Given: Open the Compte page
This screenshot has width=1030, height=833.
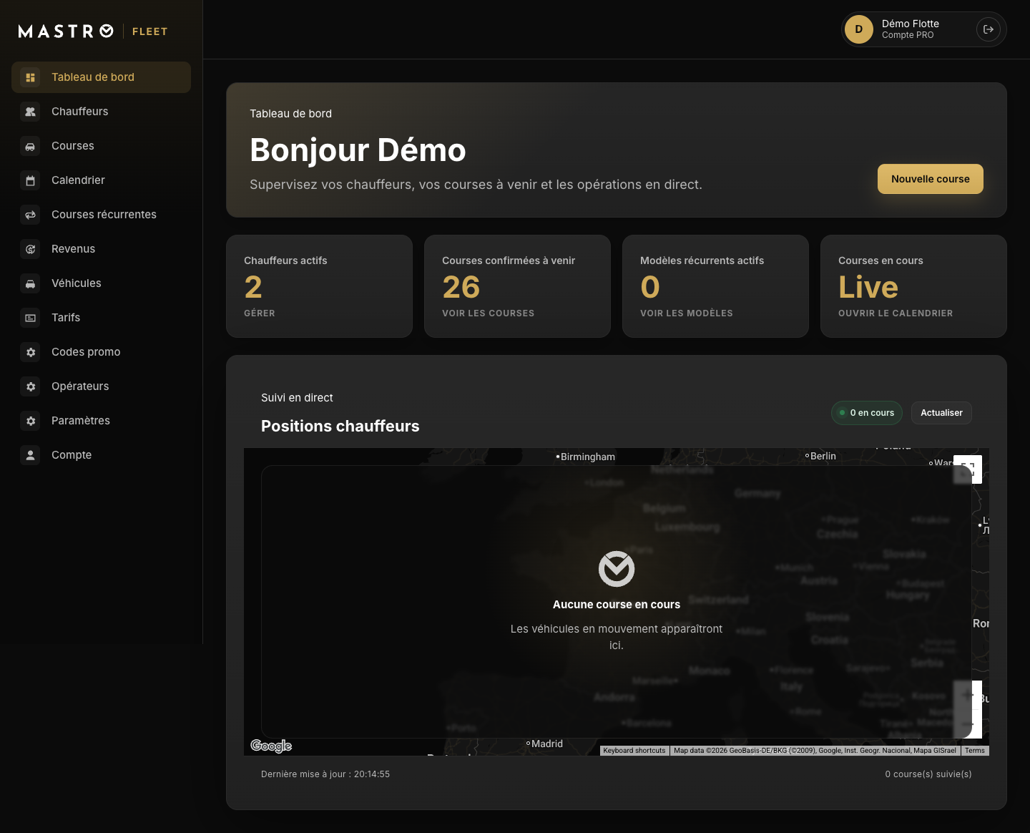Looking at the screenshot, I should point(101,455).
